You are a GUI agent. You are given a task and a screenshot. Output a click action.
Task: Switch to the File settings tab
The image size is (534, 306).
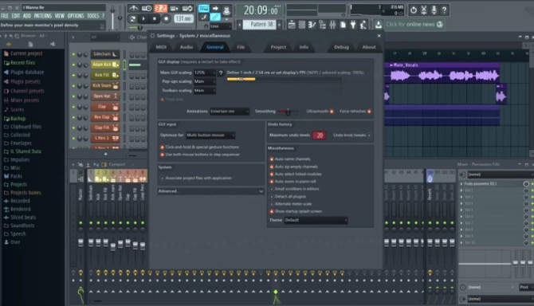[x=241, y=47]
